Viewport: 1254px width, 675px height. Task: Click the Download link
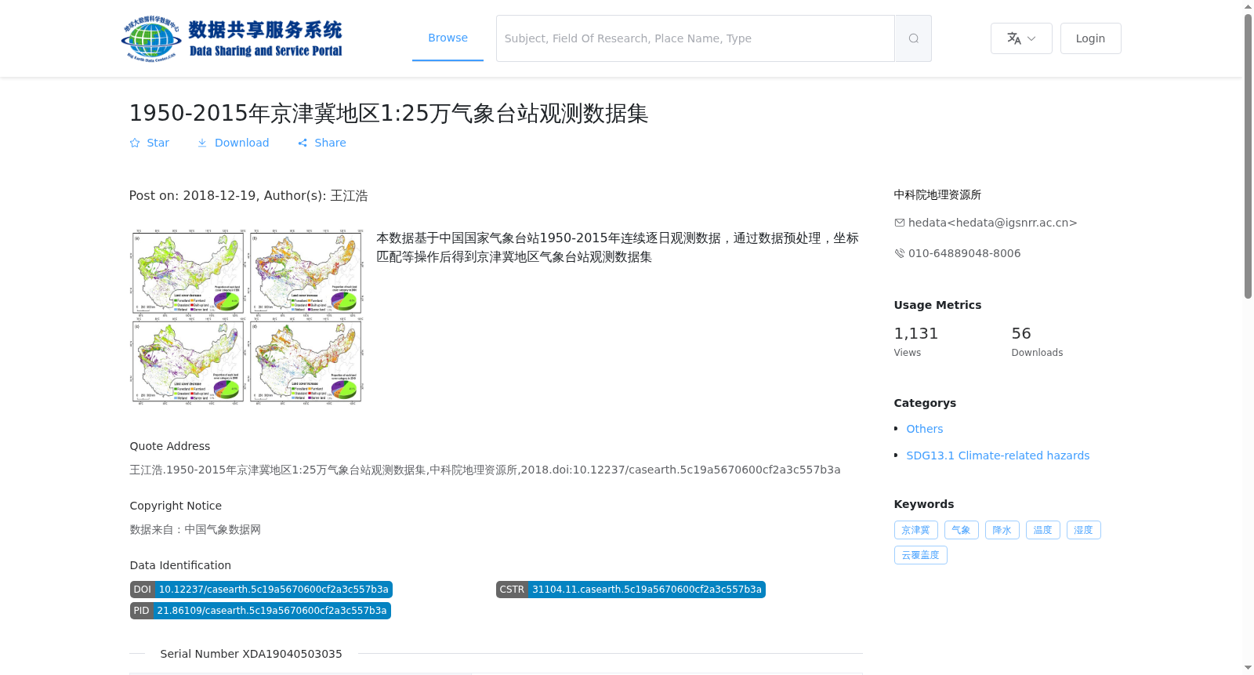[241, 143]
